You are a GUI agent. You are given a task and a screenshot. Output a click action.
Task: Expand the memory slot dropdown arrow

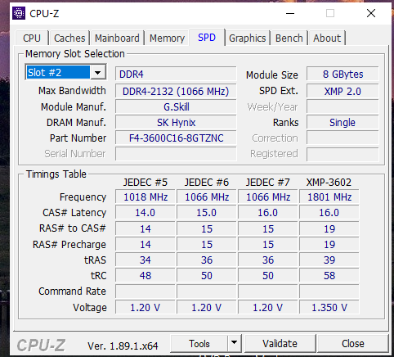click(x=98, y=72)
